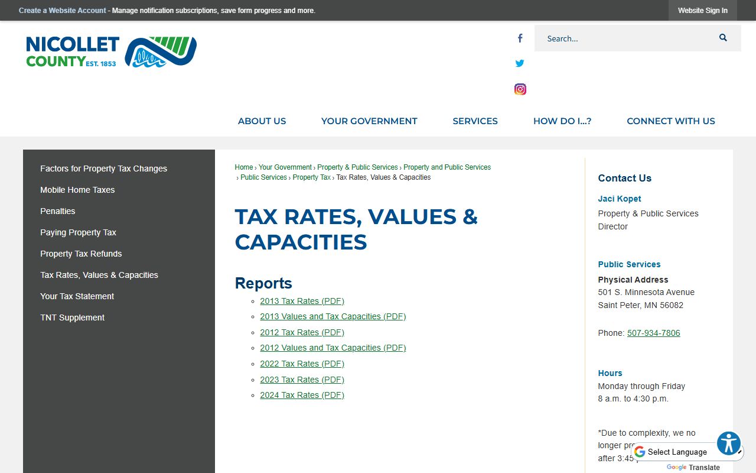Expand the Select Language dropdown

[685, 452]
